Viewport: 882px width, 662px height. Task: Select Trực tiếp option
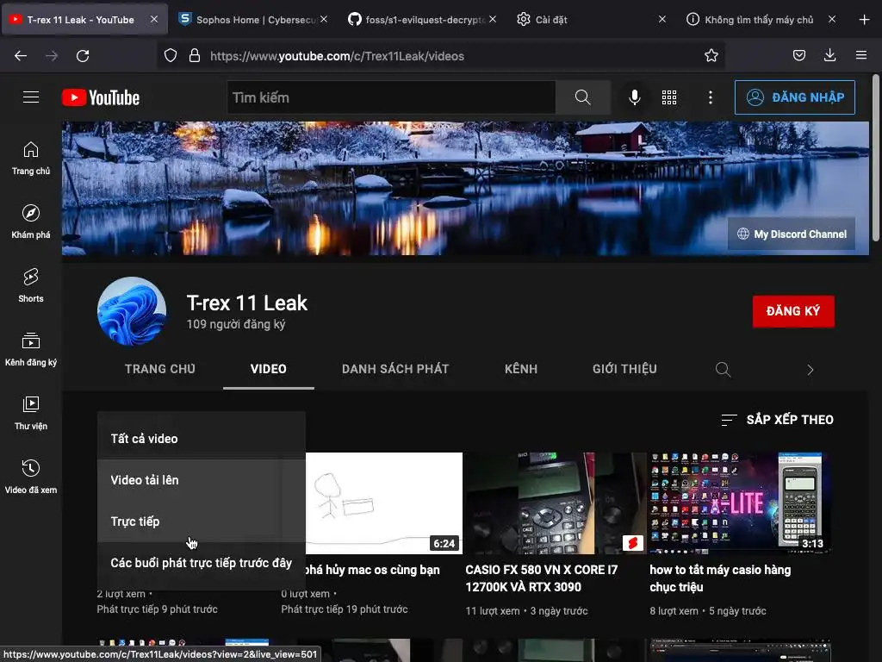pos(202,521)
